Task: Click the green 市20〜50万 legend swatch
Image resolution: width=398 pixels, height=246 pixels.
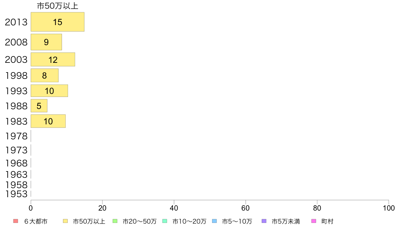Action: point(115,221)
